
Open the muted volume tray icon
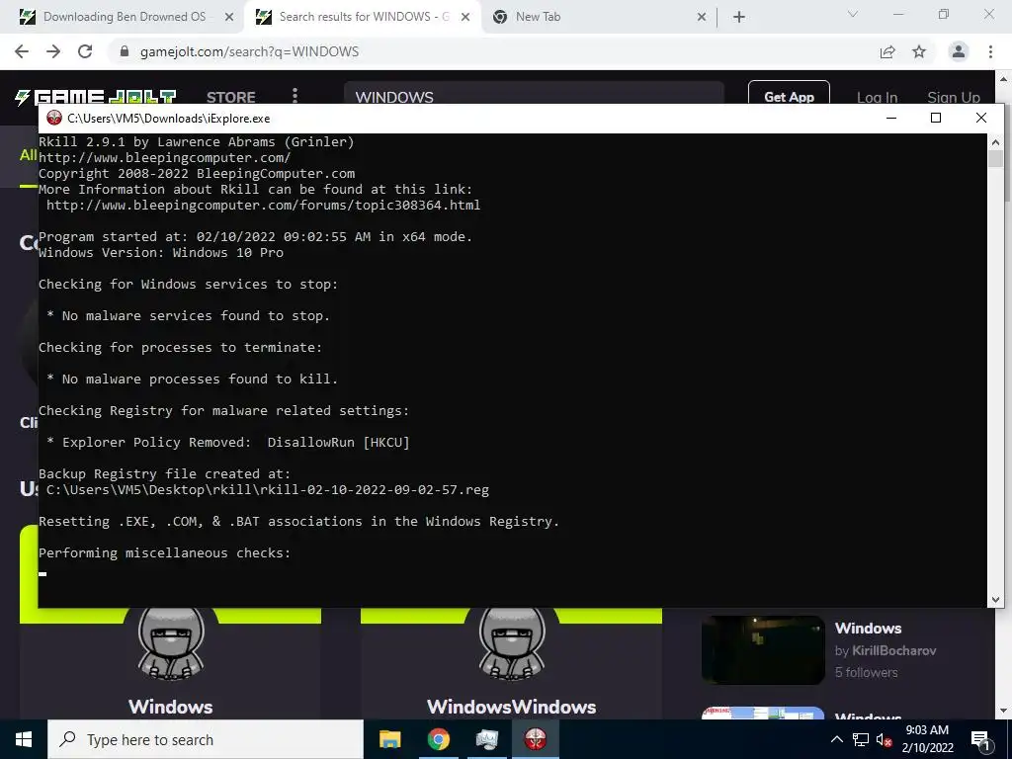point(885,739)
